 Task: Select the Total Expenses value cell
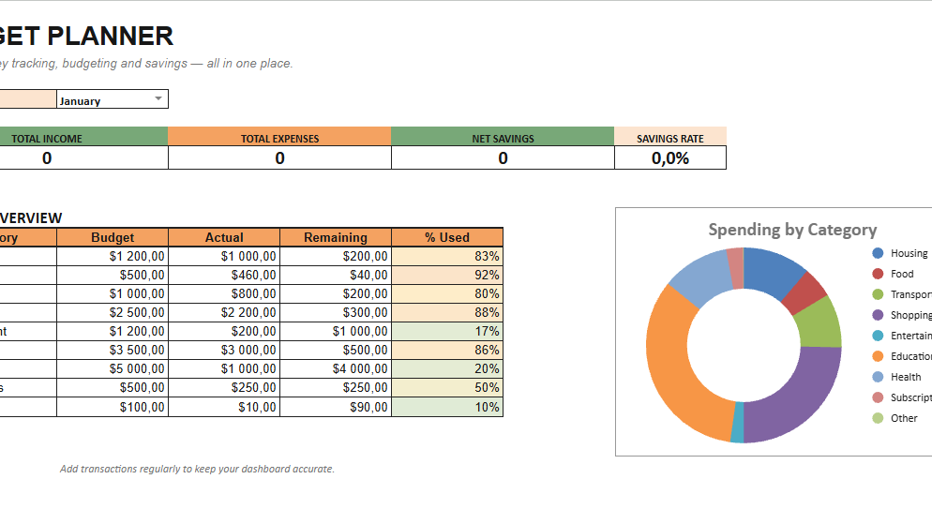pyautogui.click(x=280, y=158)
